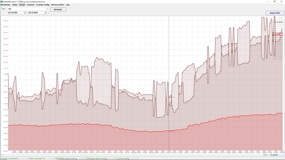285x160 pixels.
Task: Toggle the PV2 I3 Watts legend series
Action: pyautogui.click(x=278, y=33)
